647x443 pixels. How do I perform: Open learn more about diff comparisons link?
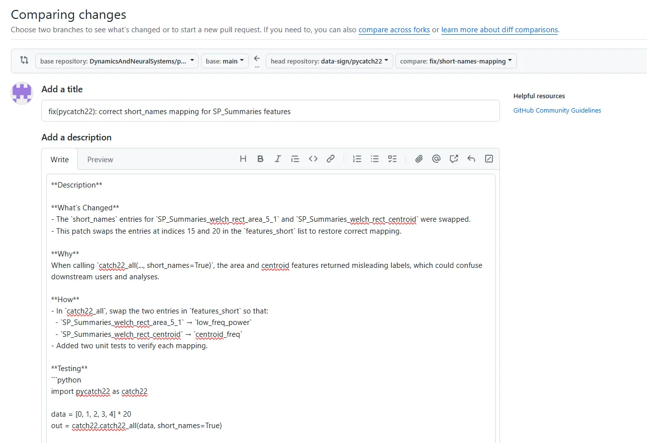[500, 30]
